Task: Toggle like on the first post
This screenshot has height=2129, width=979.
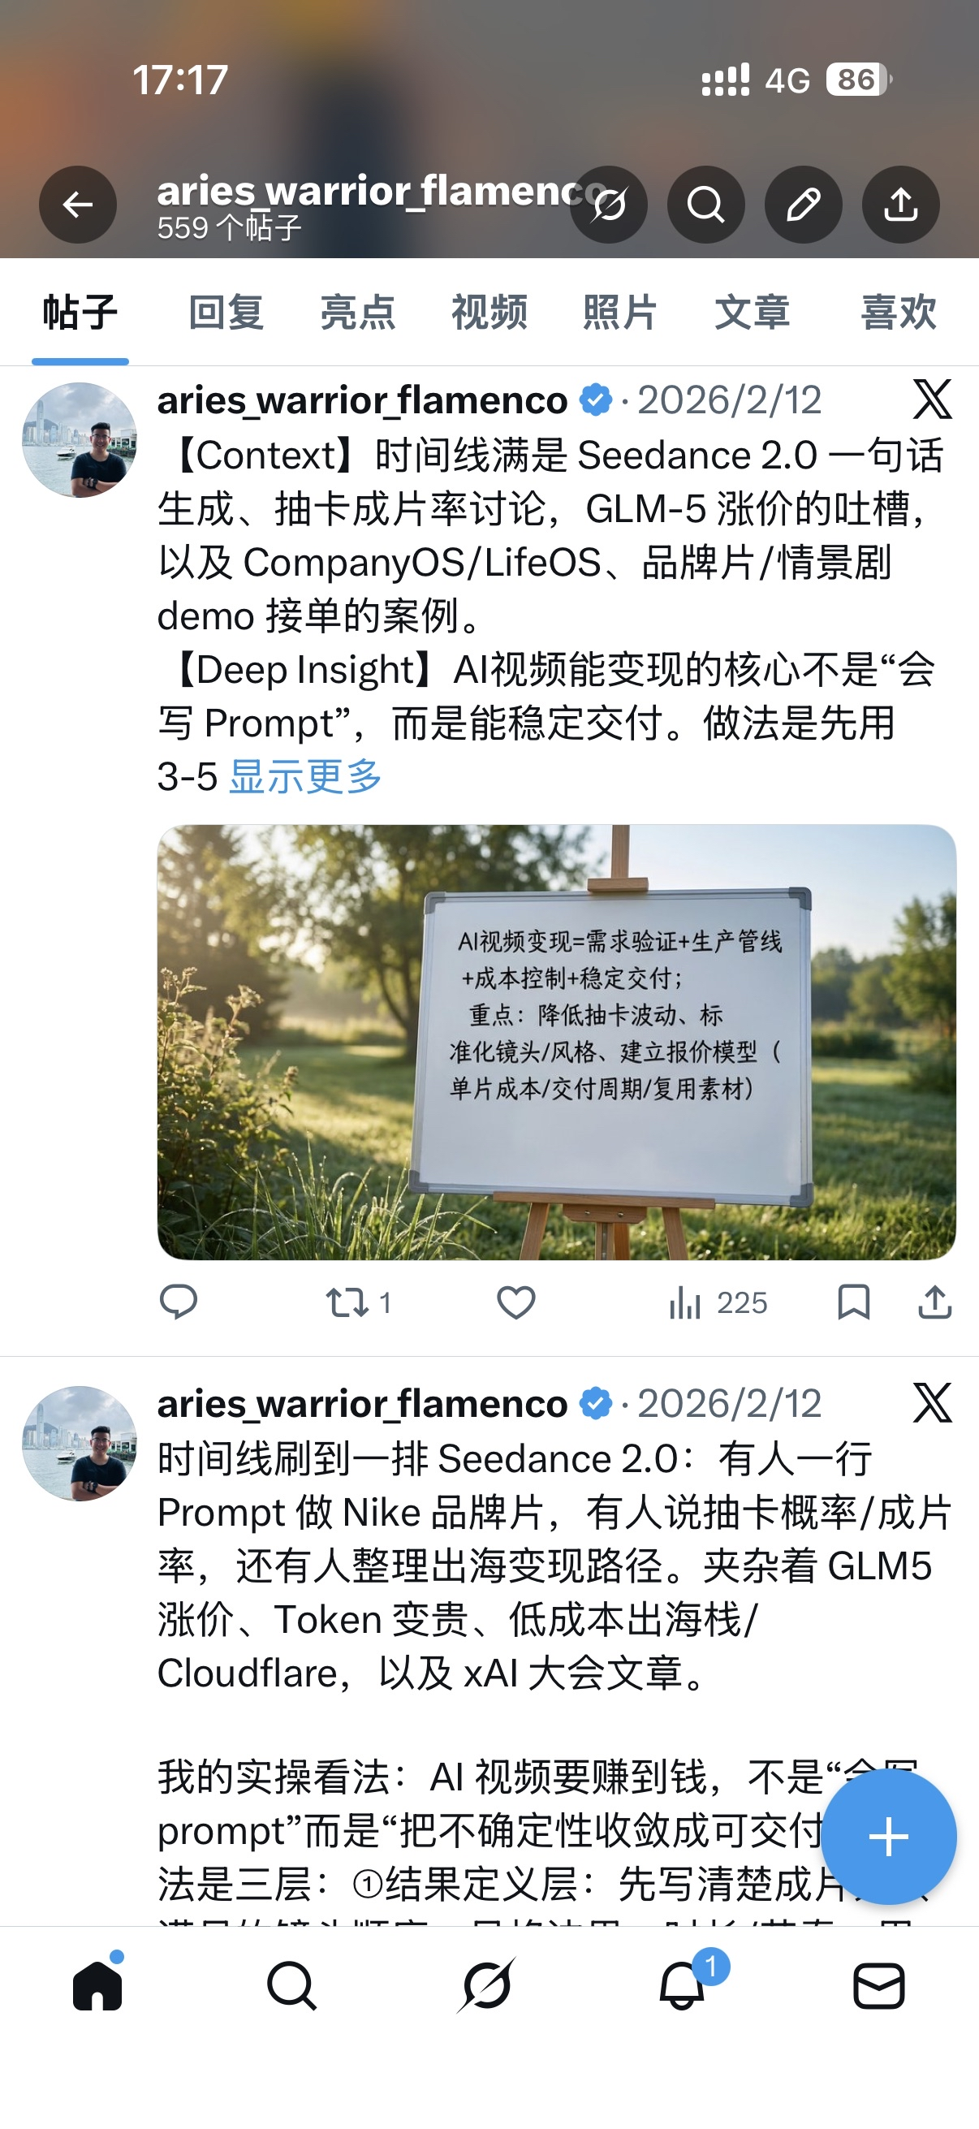Action: pyautogui.click(x=516, y=1302)
